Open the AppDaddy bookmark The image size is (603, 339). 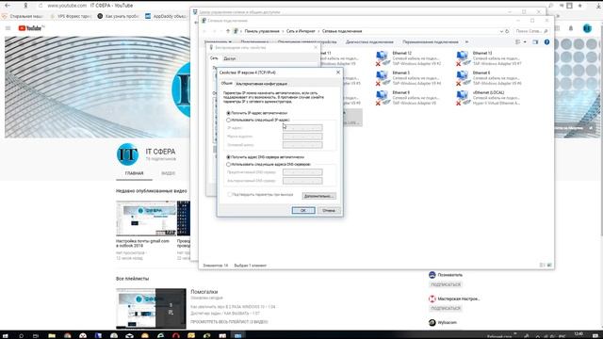pyautogui.click(x=166, y=16)
